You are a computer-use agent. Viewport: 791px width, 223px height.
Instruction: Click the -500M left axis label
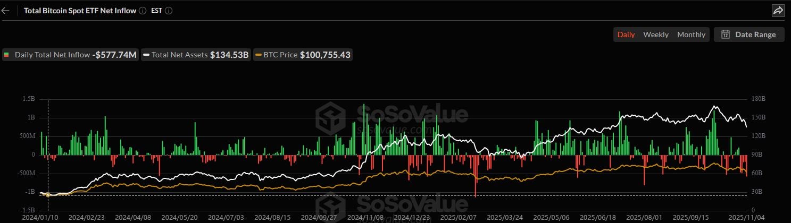(25, 173)
